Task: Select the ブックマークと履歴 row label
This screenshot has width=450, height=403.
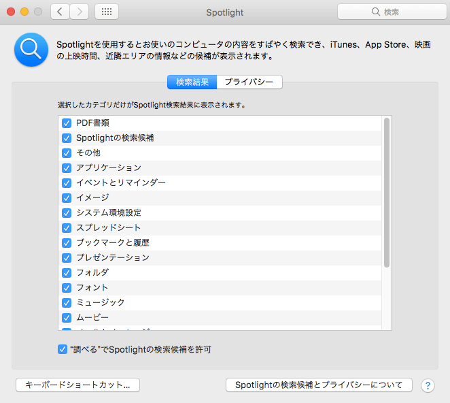Action: pyautogui.click(x=113, y=242)
